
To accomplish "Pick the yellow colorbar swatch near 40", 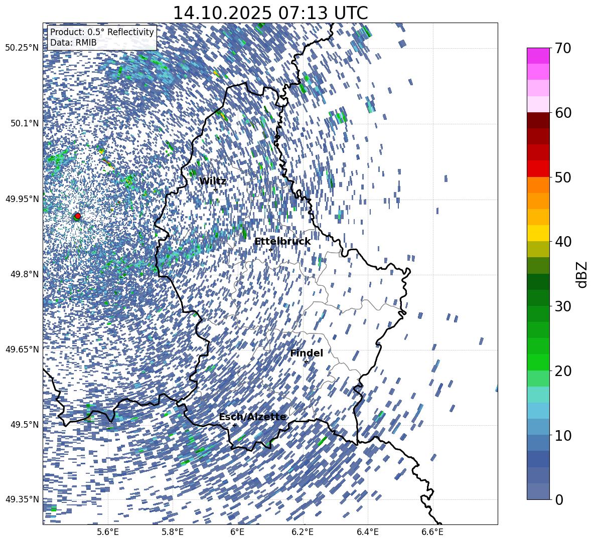I will (538, 233).
